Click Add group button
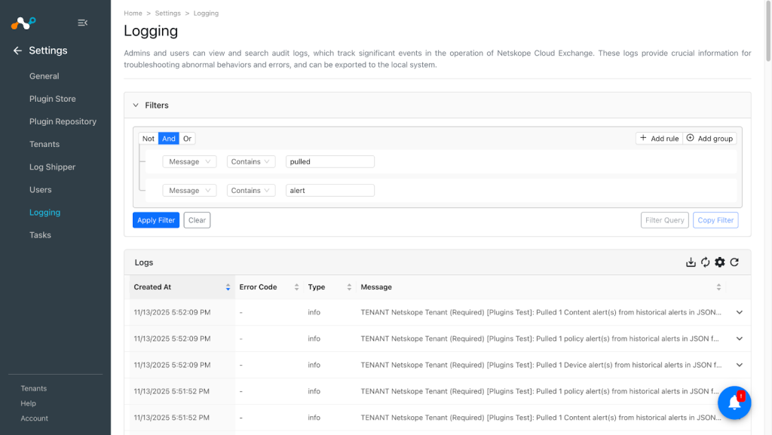The height and width of the screenshot is (435, 772). pos(709,139)
